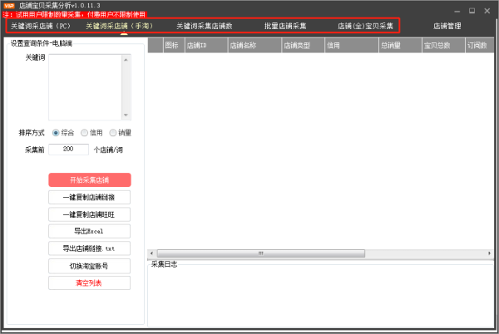
Task: Open the 店铺(全)宝贝采集 tab
Action: click(x=365, y=27)
